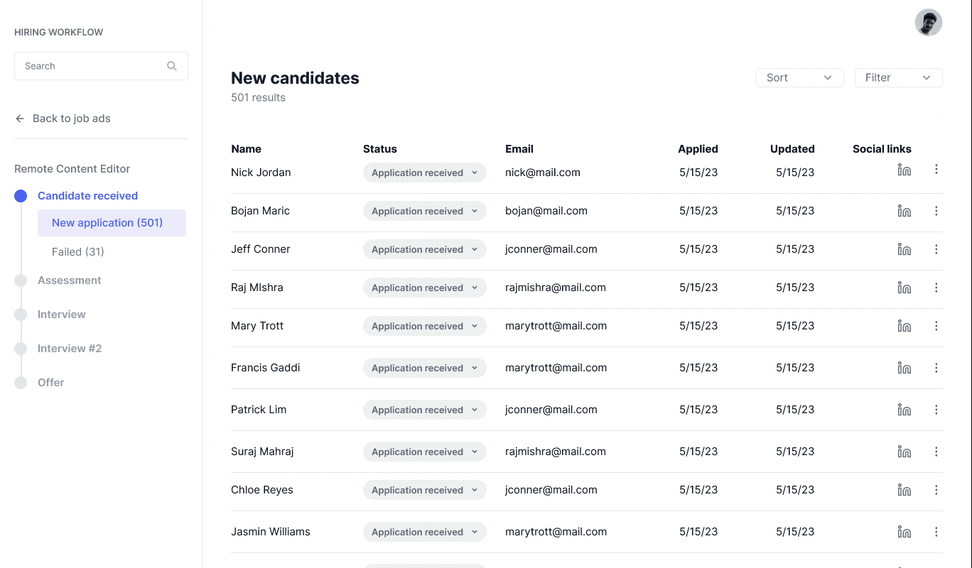Open the Sort dropdown
The image size is (972, 568).
click(799, 78)
